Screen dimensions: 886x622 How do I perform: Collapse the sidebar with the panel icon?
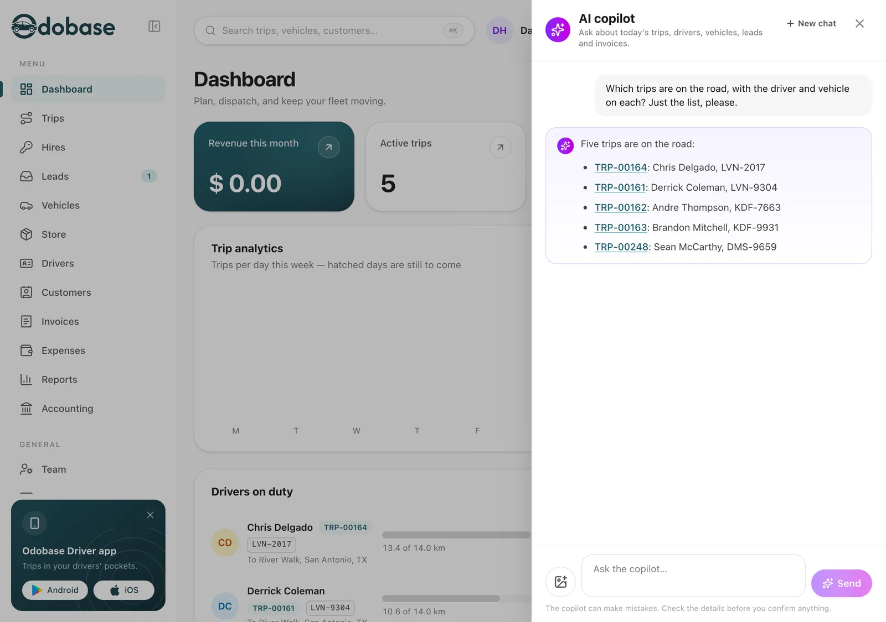(154, 27)
